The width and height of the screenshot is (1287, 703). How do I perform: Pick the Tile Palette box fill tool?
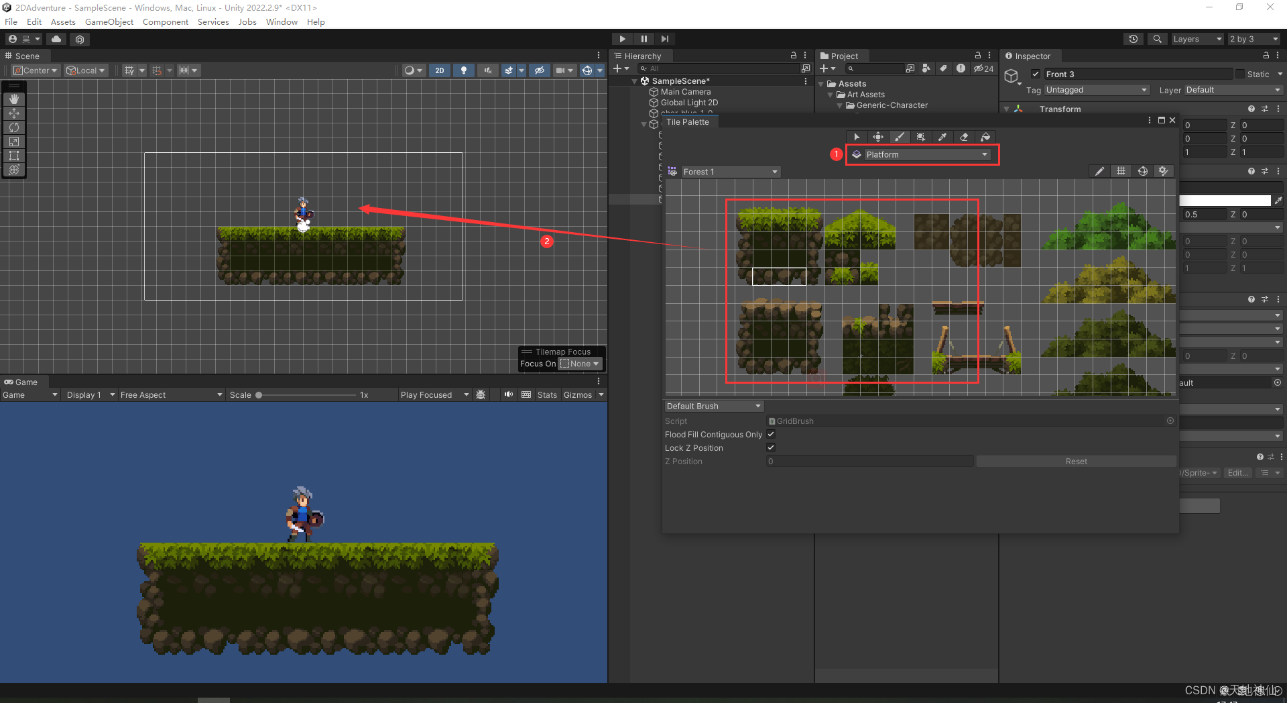[x=921, y=137]
